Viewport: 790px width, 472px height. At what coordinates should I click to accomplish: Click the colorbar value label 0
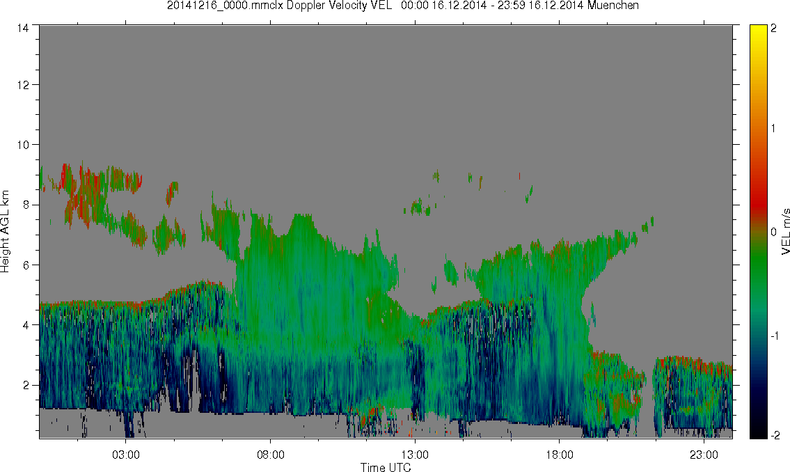(x=773, y=232)
